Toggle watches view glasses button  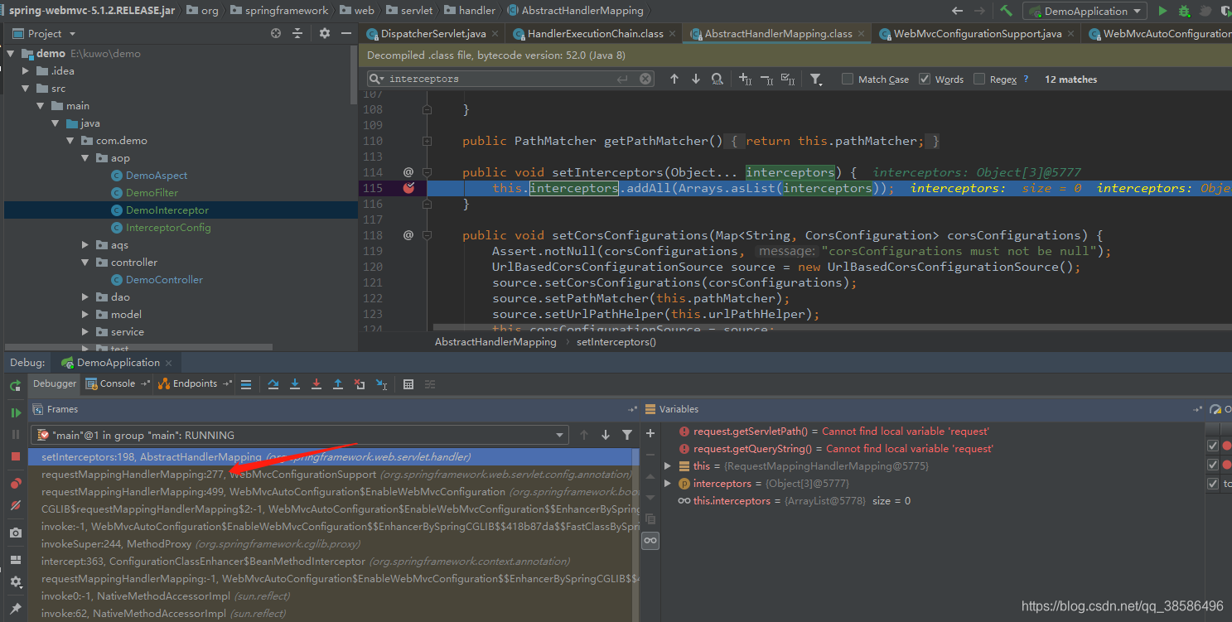[650, 540]
